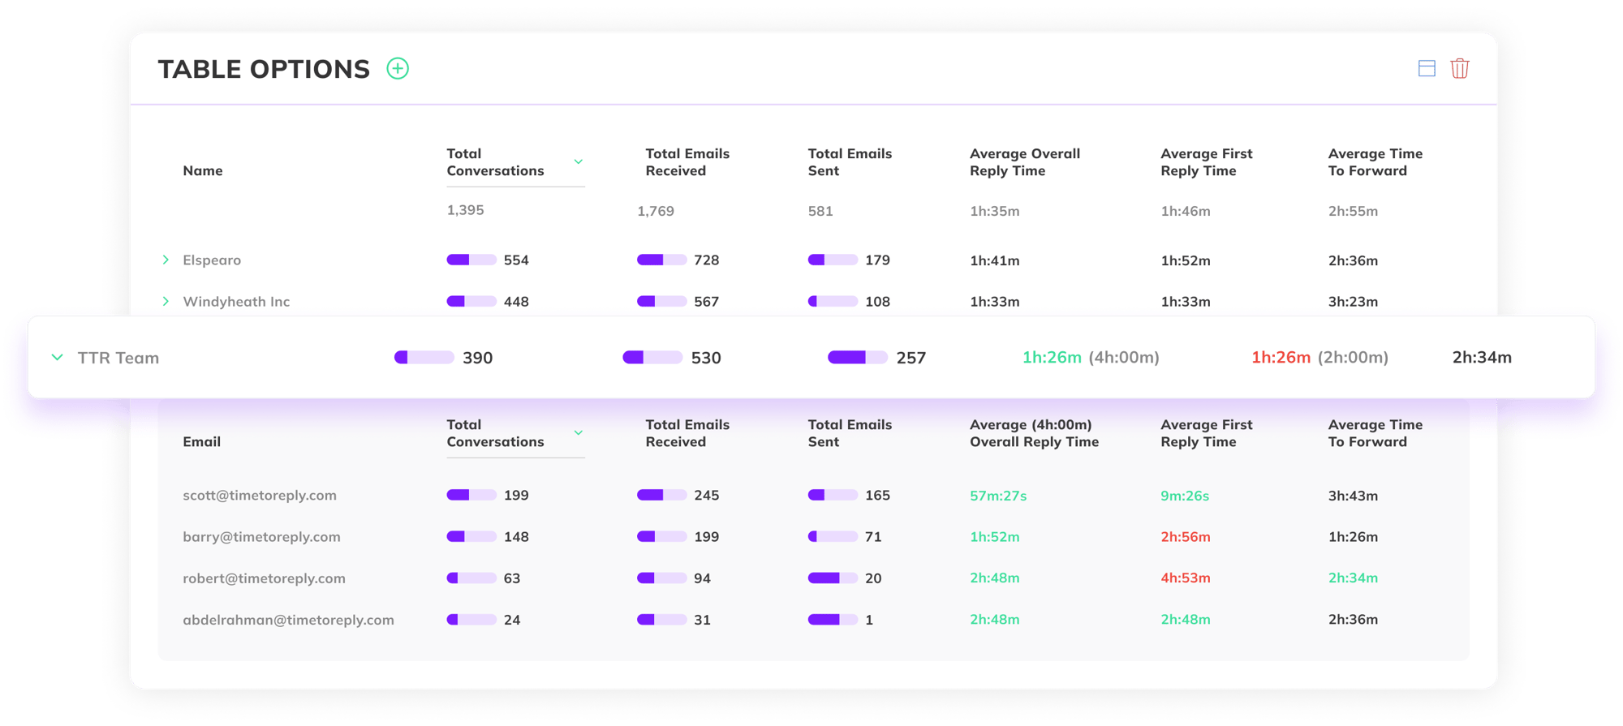Click the abdelrahman 2h:36m forward time
The image size is (1623, 726).
1353,620
